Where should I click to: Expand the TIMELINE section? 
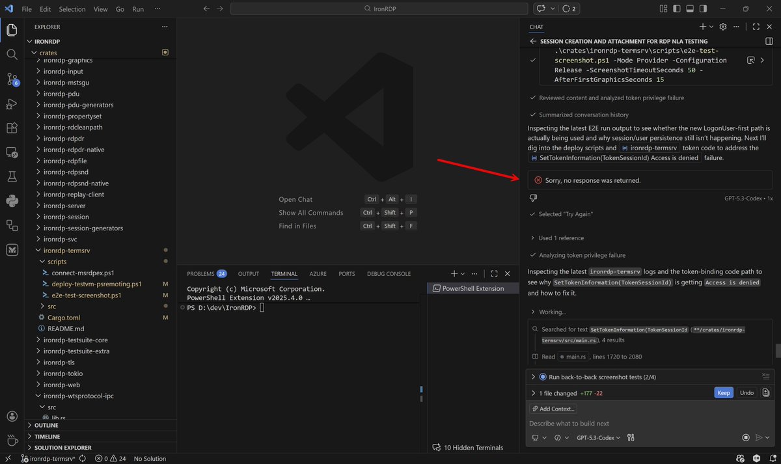101,437
